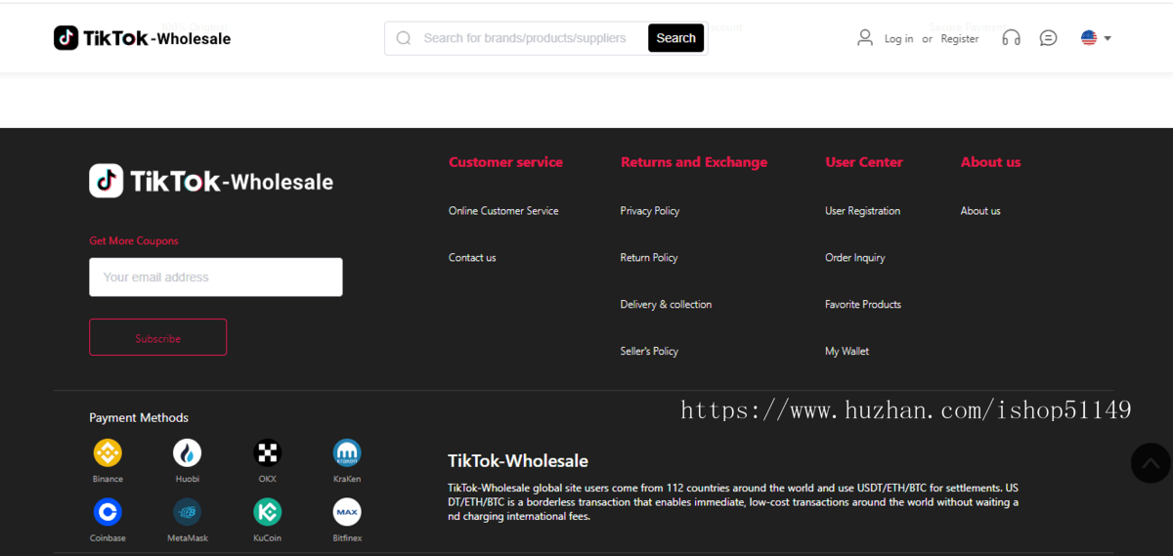The image size is (1173, 556).
Task: Click the red About us heading
Action: pos(990,162)
